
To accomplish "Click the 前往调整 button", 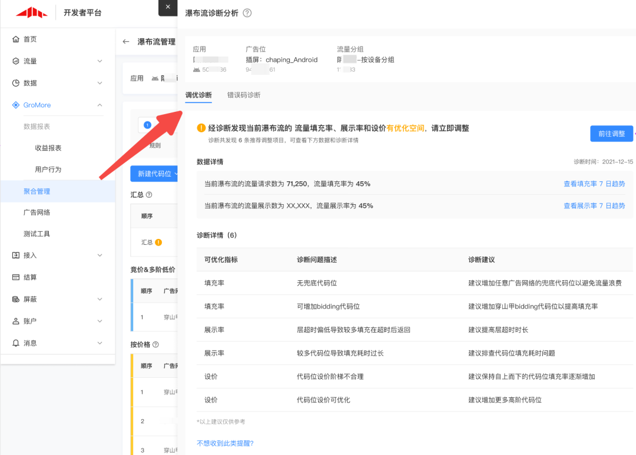I will [611, 134].
